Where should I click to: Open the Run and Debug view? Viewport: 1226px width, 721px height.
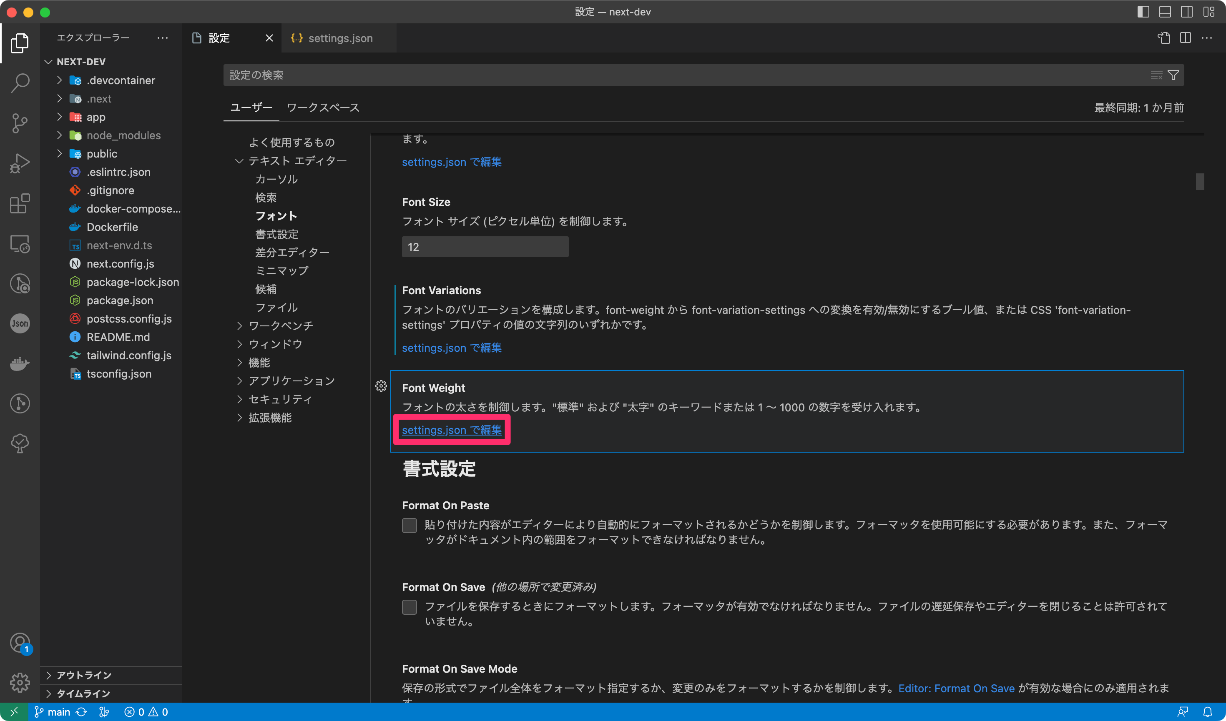coord(20,163)
